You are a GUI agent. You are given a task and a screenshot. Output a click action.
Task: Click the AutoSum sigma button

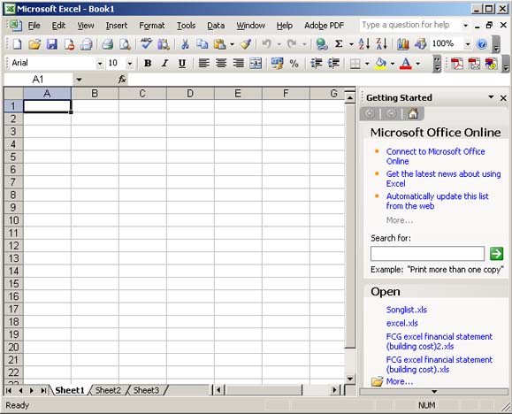tap(339, 43)
